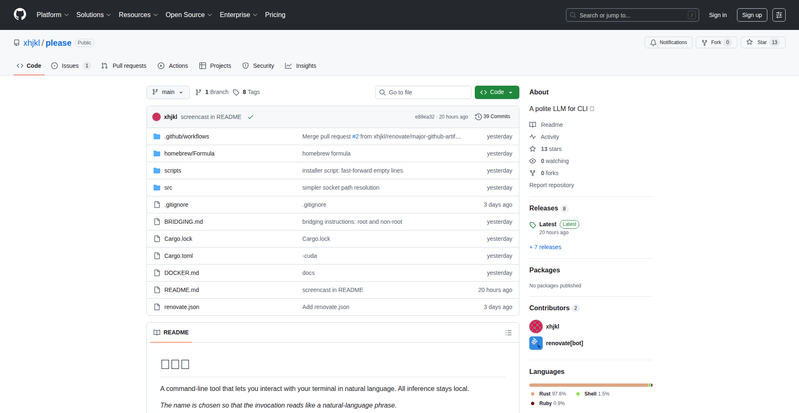Viewport: 799px width, 413px height.
Task: Click the Report repository link
Action: coord(551,185)
